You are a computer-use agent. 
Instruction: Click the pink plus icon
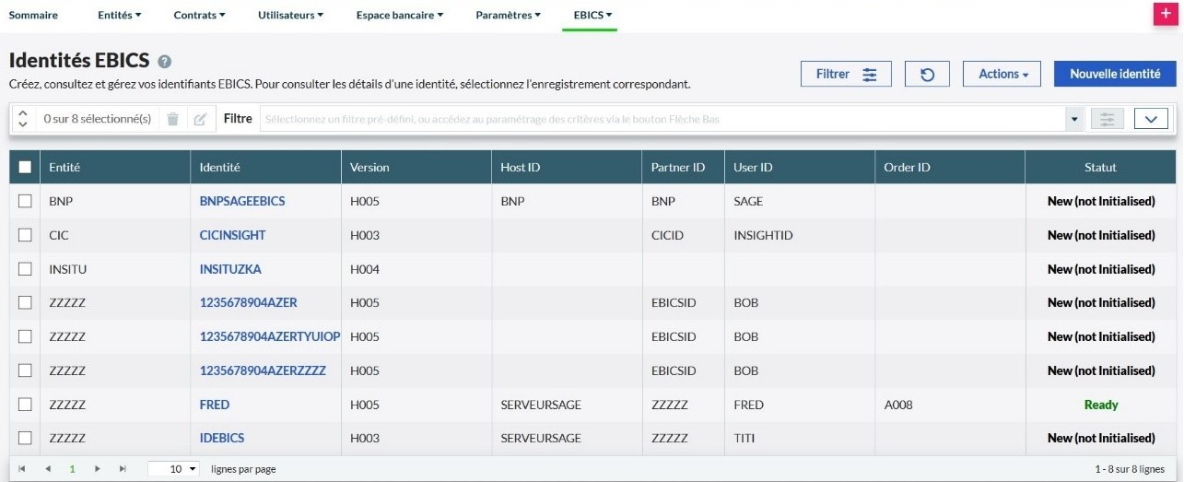pos(1166,15)
